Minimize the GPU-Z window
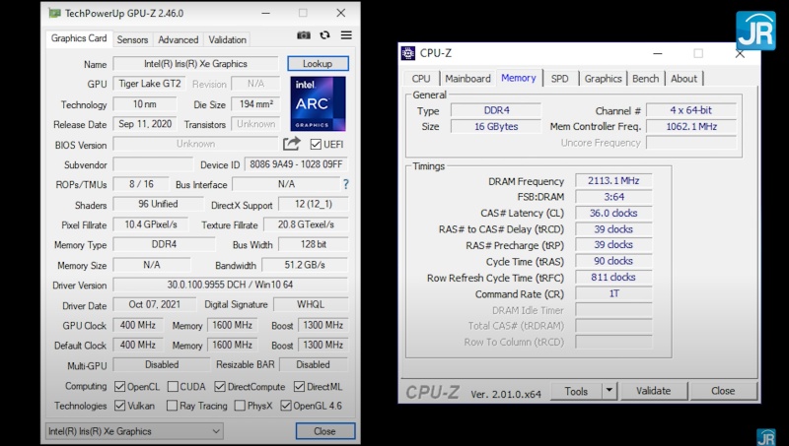The width and height of the screenshot is (789, 446). [266, 13]
